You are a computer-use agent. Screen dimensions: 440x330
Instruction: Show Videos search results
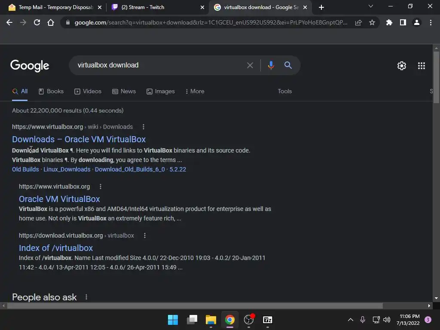pos(88,91)
